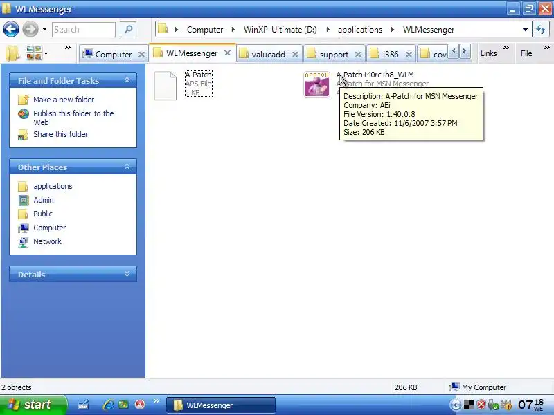Expand the arrow after WinXP-Ultimate breadcrumb

(x=328, y=30)
